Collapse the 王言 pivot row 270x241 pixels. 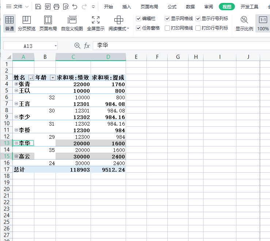coord(16,103)
